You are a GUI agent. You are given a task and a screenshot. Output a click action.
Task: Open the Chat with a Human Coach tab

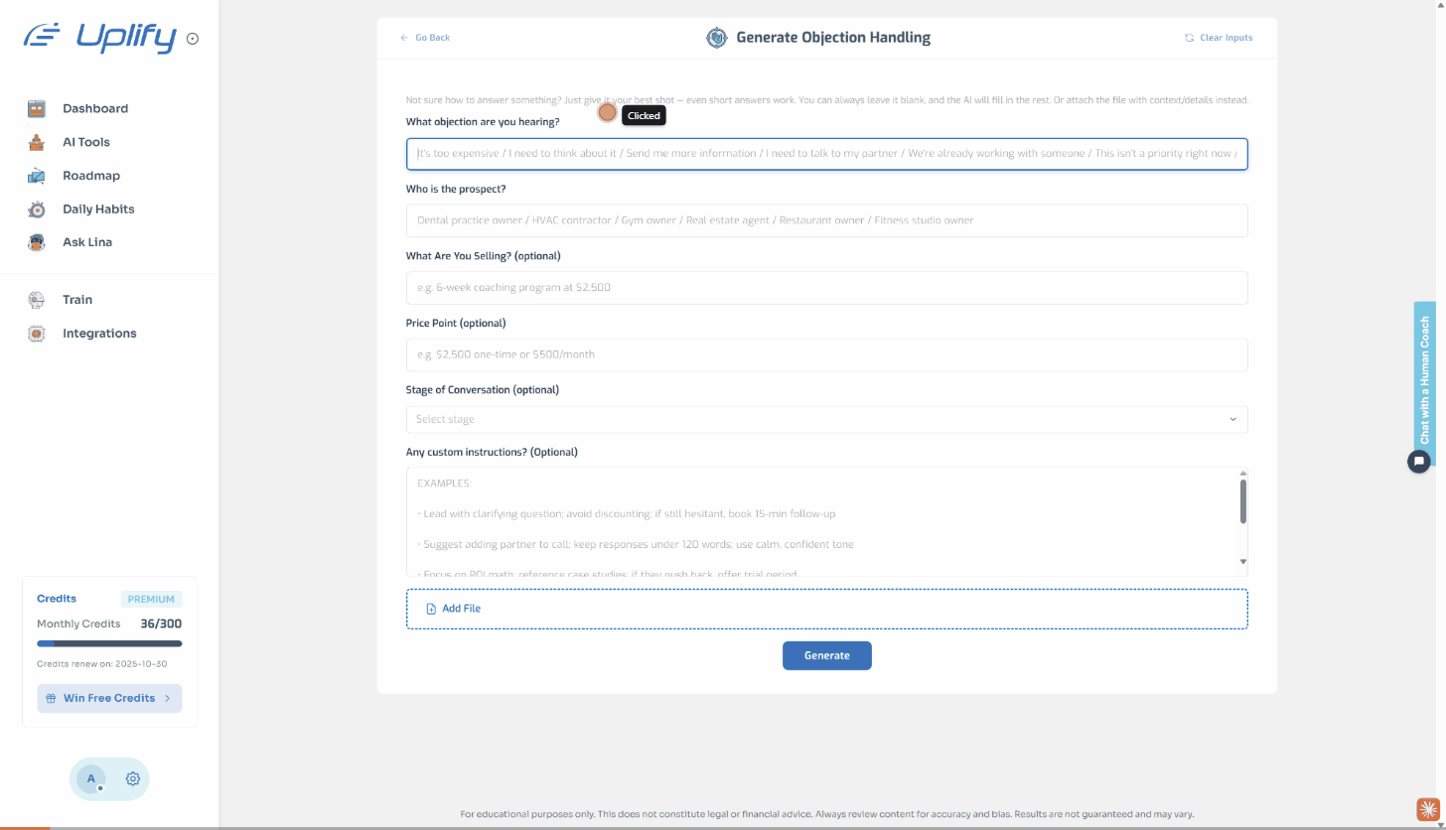tap(1424, 379)
